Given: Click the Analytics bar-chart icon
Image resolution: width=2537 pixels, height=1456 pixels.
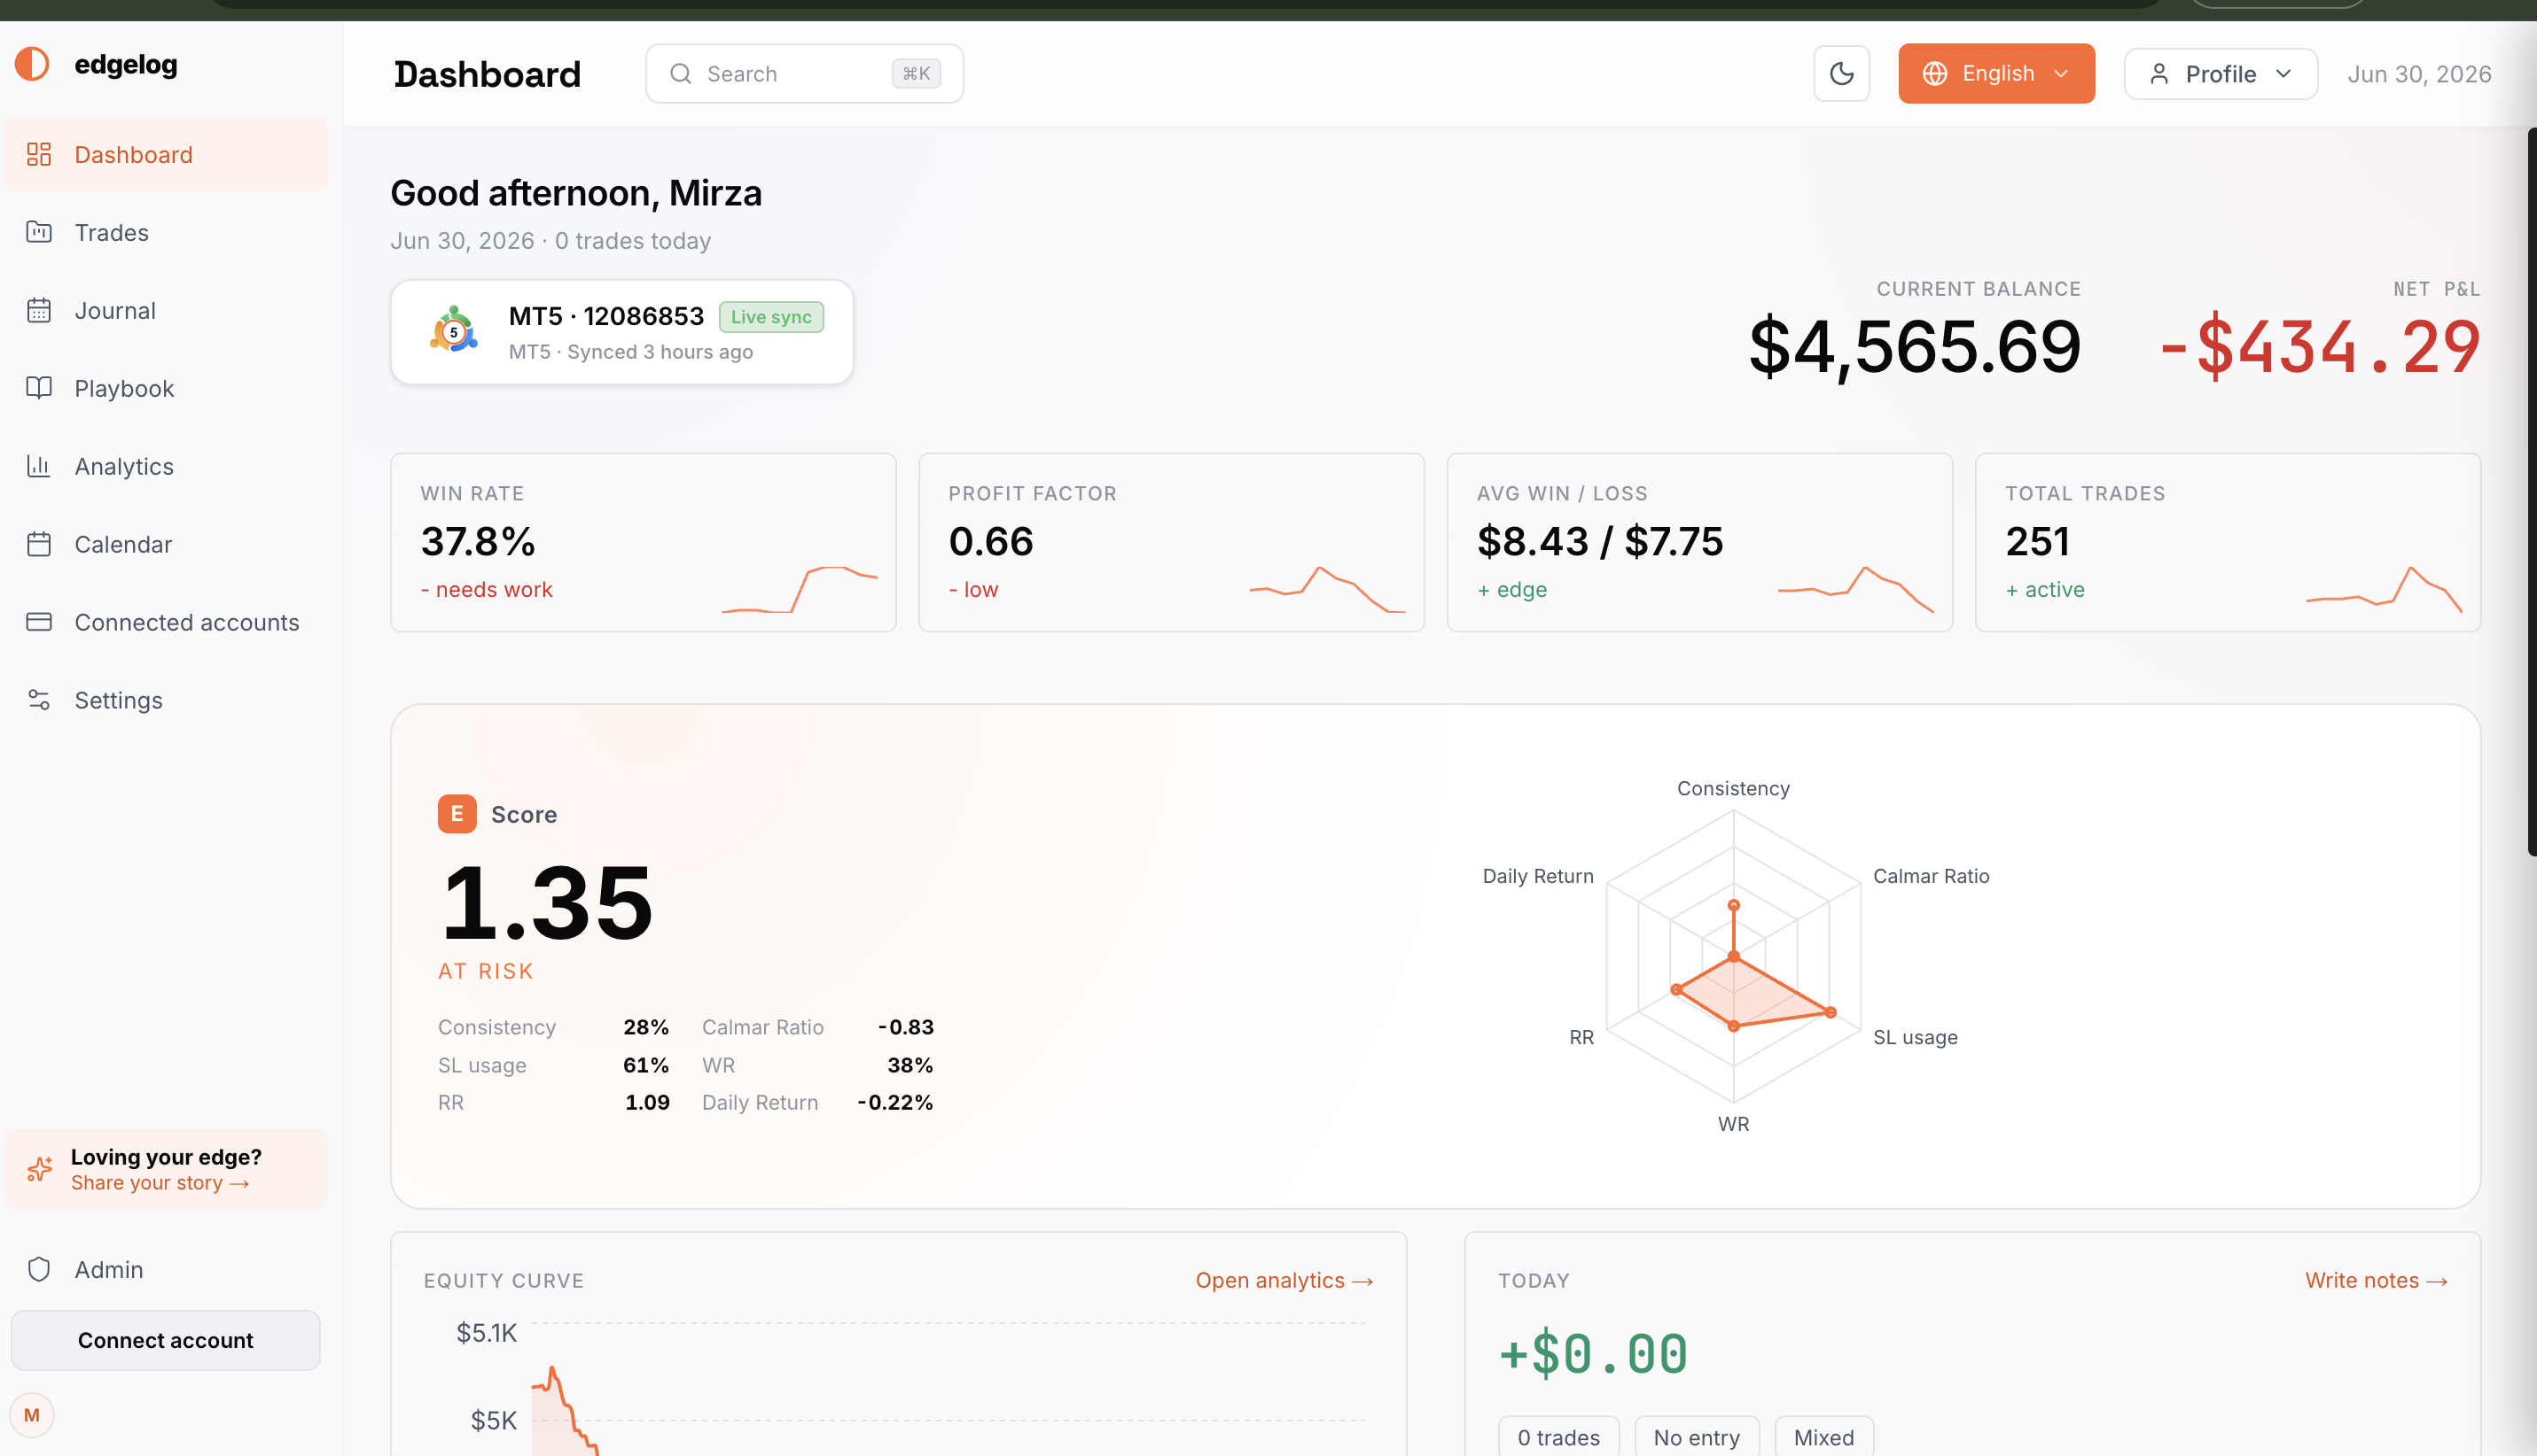Looking at the screenshot, I should coord(39,466).
